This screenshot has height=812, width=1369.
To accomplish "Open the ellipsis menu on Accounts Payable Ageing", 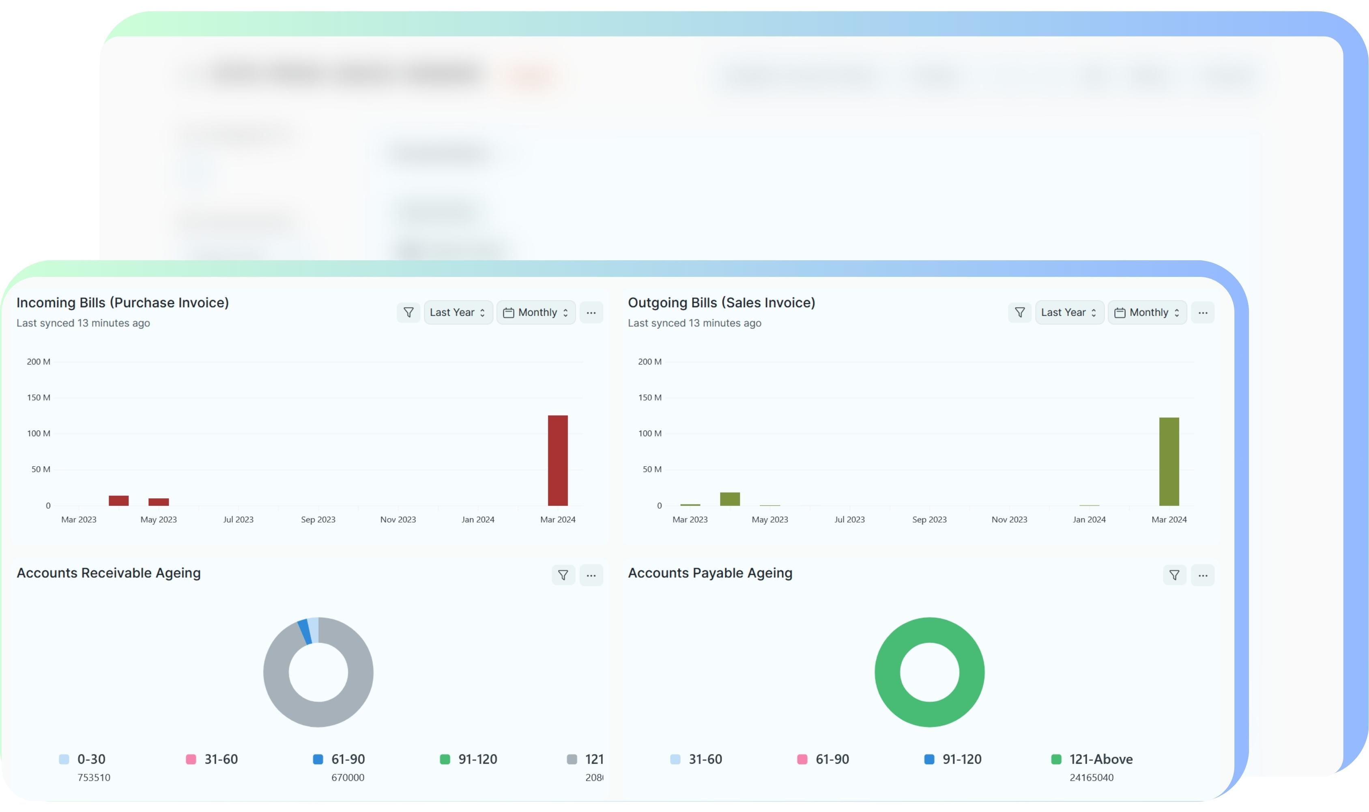I will point(1203,575).
